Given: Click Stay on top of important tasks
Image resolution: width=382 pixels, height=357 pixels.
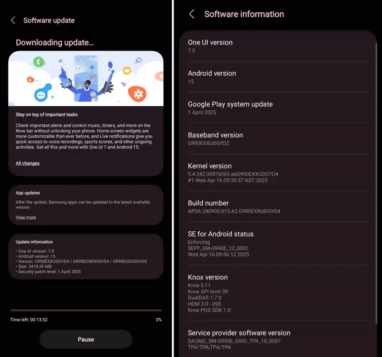Looking at the screenshot, I should (x=47, y=114).
